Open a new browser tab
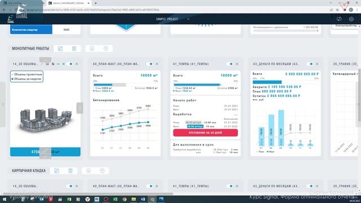This screenshot has height=203, width=361. coord(96,3)
